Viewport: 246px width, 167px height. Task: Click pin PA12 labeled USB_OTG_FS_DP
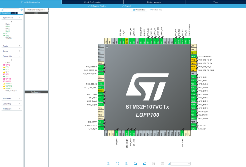pyautogui.click(x=194, y=60)
